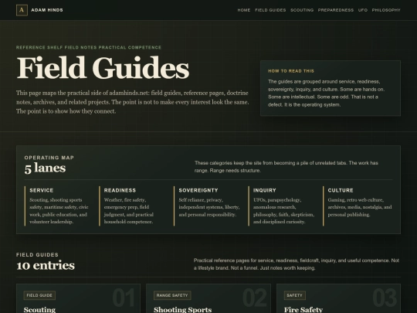Screen dimensions: 417x313
Task: Click the Inquiry lane description starting 'UFOs, parapsychology'
Action: [x=283, y=211]
